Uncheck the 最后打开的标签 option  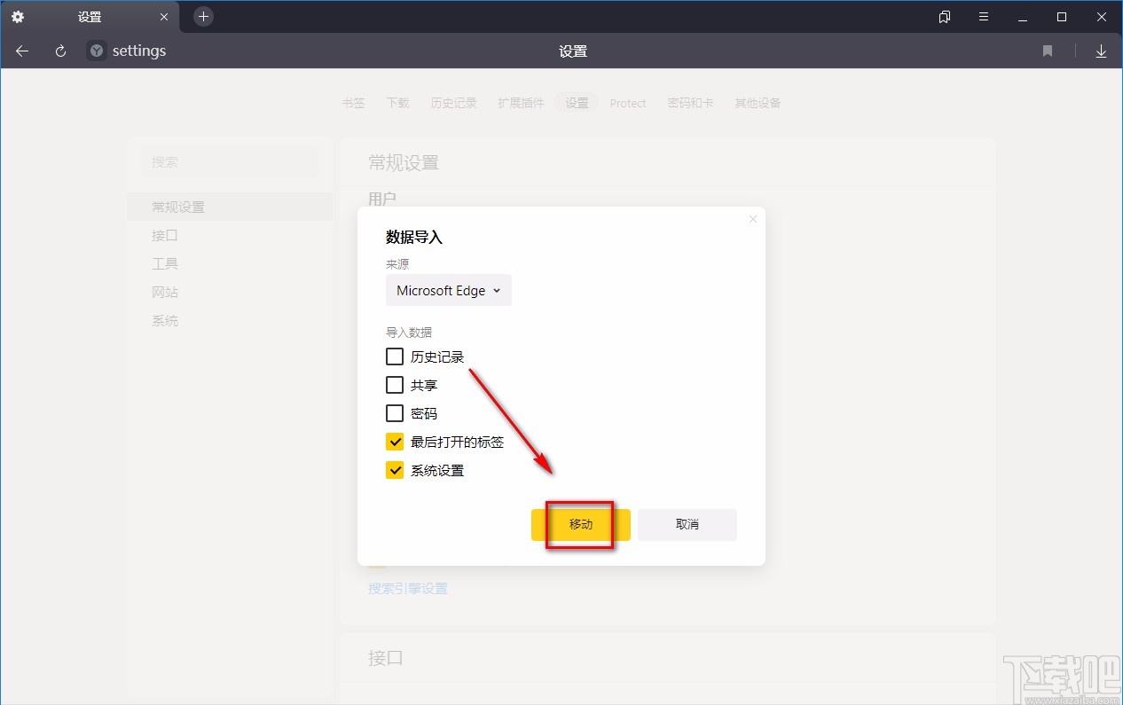coord(395,441)
